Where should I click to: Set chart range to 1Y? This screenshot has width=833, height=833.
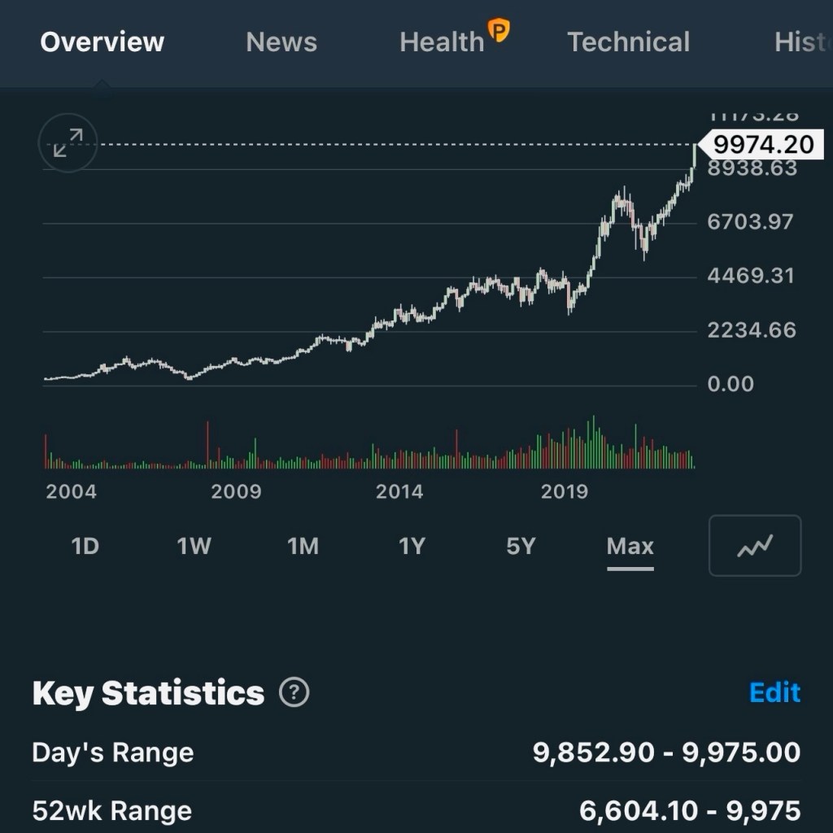(412, 546)
